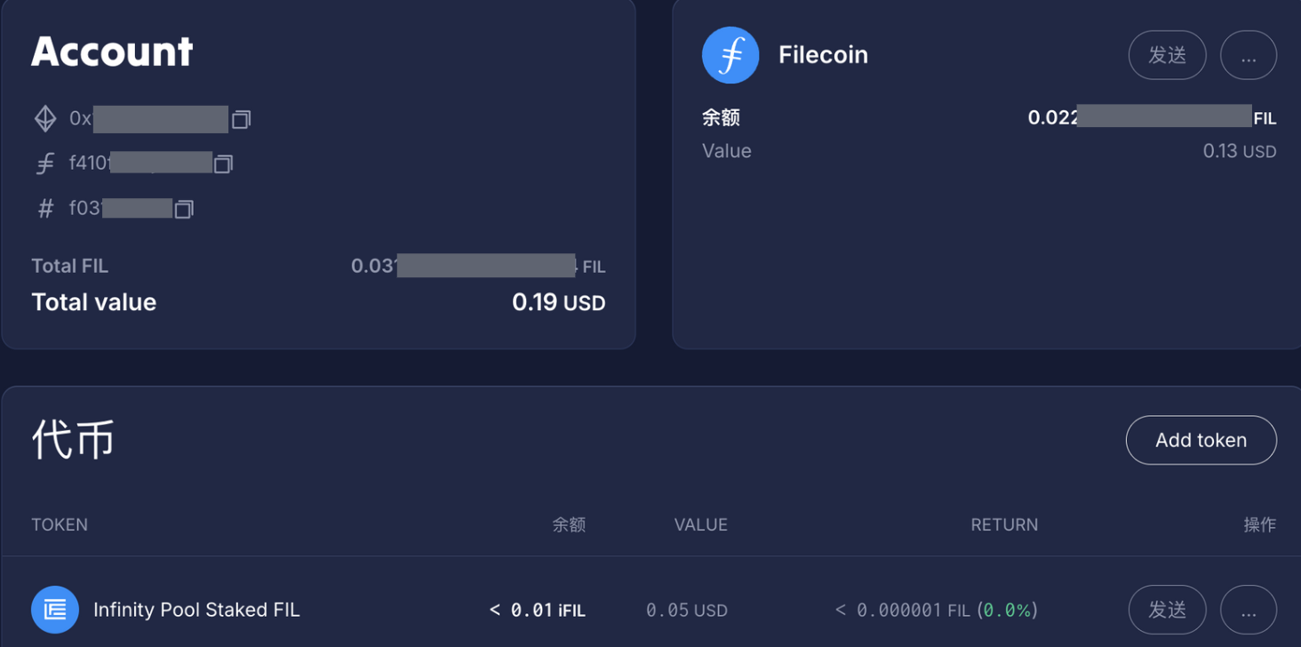Click the blue Filecoin logo circle
The height and width of the screenshot is (647, 1301).
pyautogui.click(x=730, y=54)
